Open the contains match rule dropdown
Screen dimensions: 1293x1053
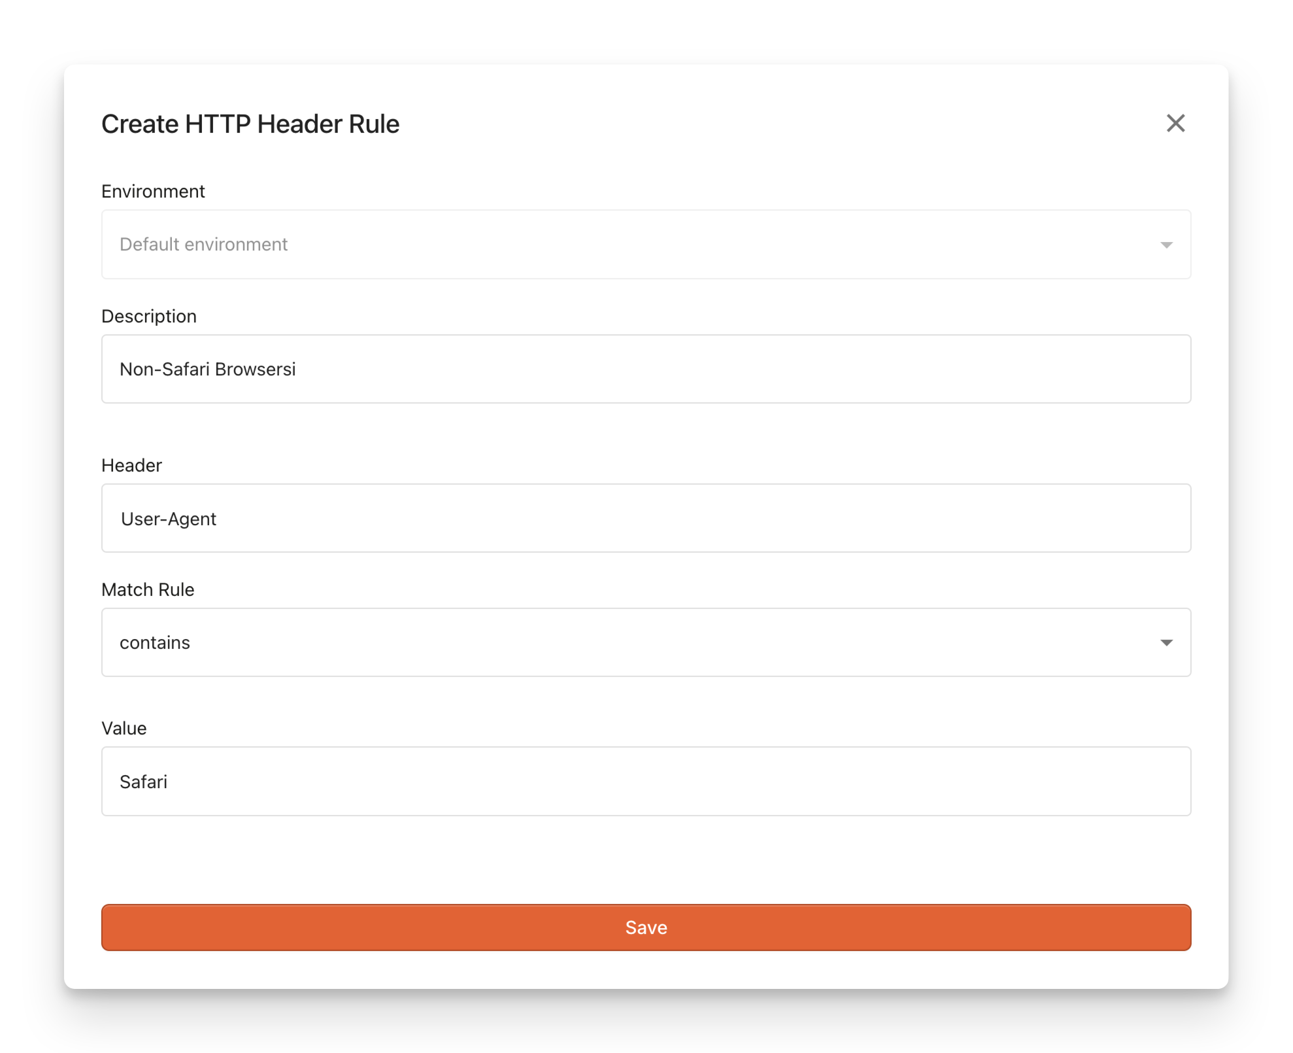tap(646, 643)
